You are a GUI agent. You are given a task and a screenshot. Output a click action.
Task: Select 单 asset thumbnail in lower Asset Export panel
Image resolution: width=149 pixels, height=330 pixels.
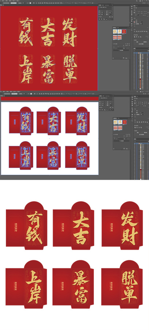point(120,122)
